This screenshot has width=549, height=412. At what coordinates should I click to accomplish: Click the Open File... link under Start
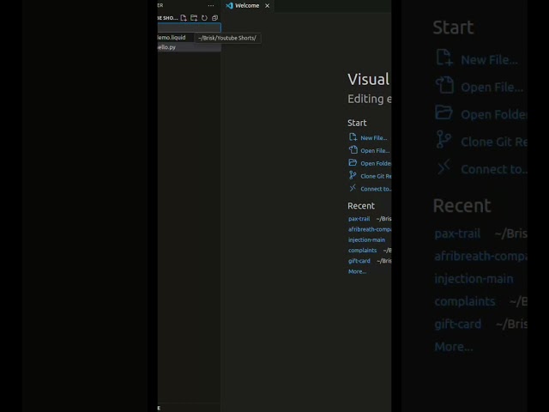[x=375, y=151]
